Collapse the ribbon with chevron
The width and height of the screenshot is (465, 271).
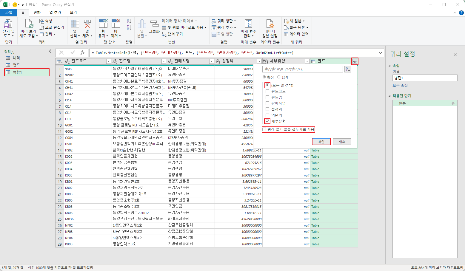455,13
